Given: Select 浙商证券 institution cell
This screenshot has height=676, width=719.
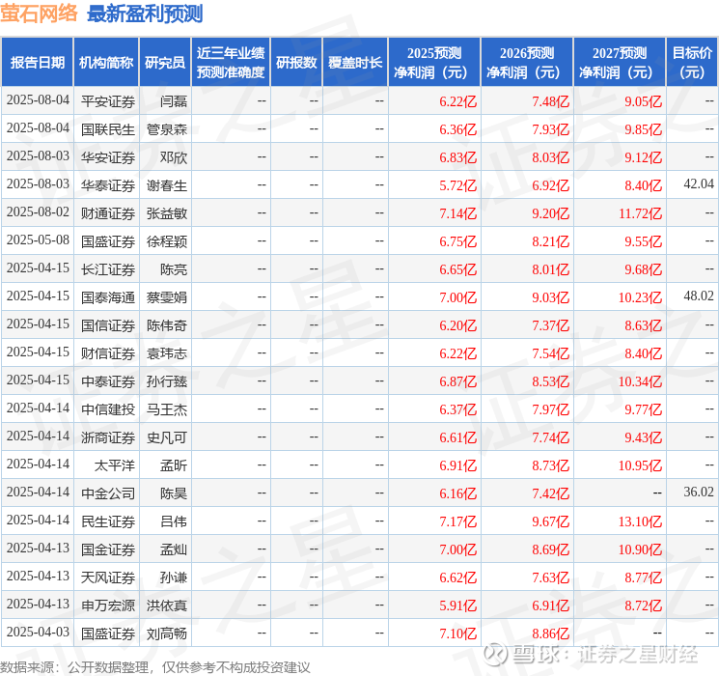Looking at the screenshot, I should [108, 437].
